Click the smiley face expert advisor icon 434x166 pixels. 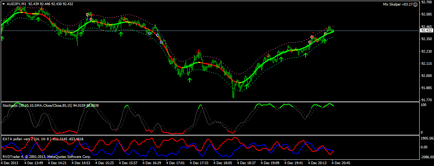point(415,4)
